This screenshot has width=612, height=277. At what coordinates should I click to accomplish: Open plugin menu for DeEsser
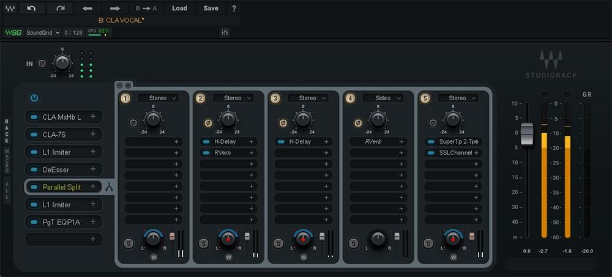pyautogui.click(x=93, y=169)
